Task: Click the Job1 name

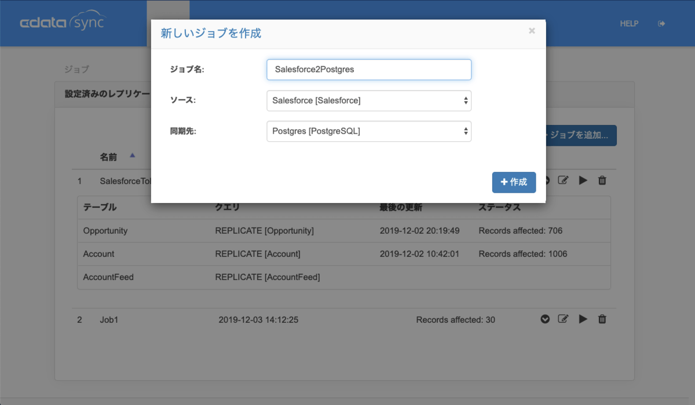Action: tap(109, 319)
